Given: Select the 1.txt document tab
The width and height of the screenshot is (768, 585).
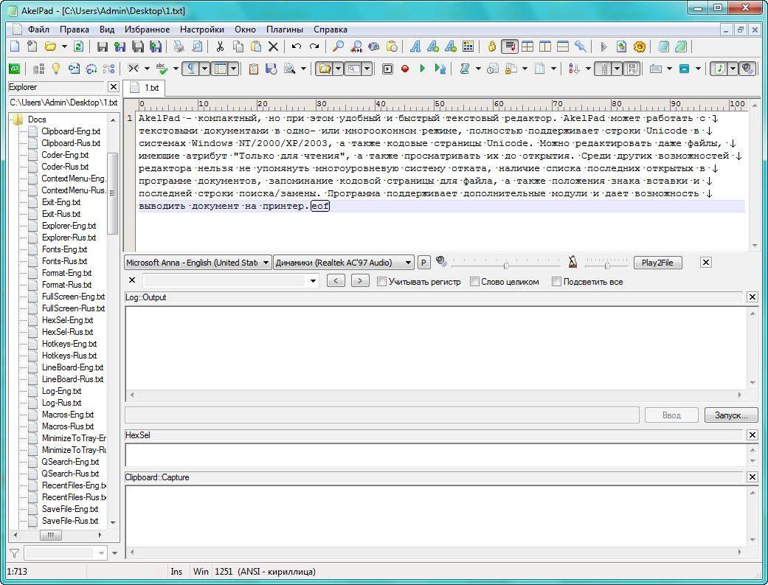Looking at the screenshot, I should (145, 88).
